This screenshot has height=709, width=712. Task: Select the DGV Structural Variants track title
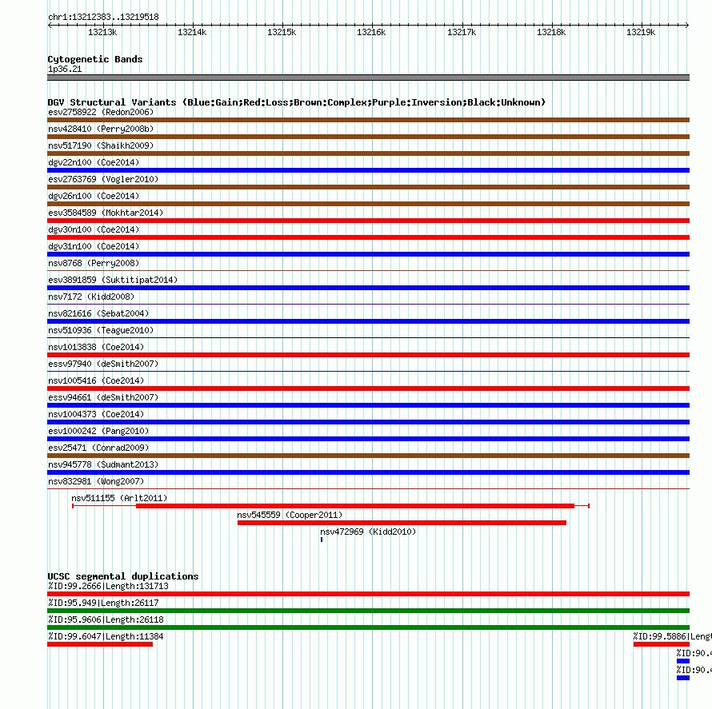point(297,102)
